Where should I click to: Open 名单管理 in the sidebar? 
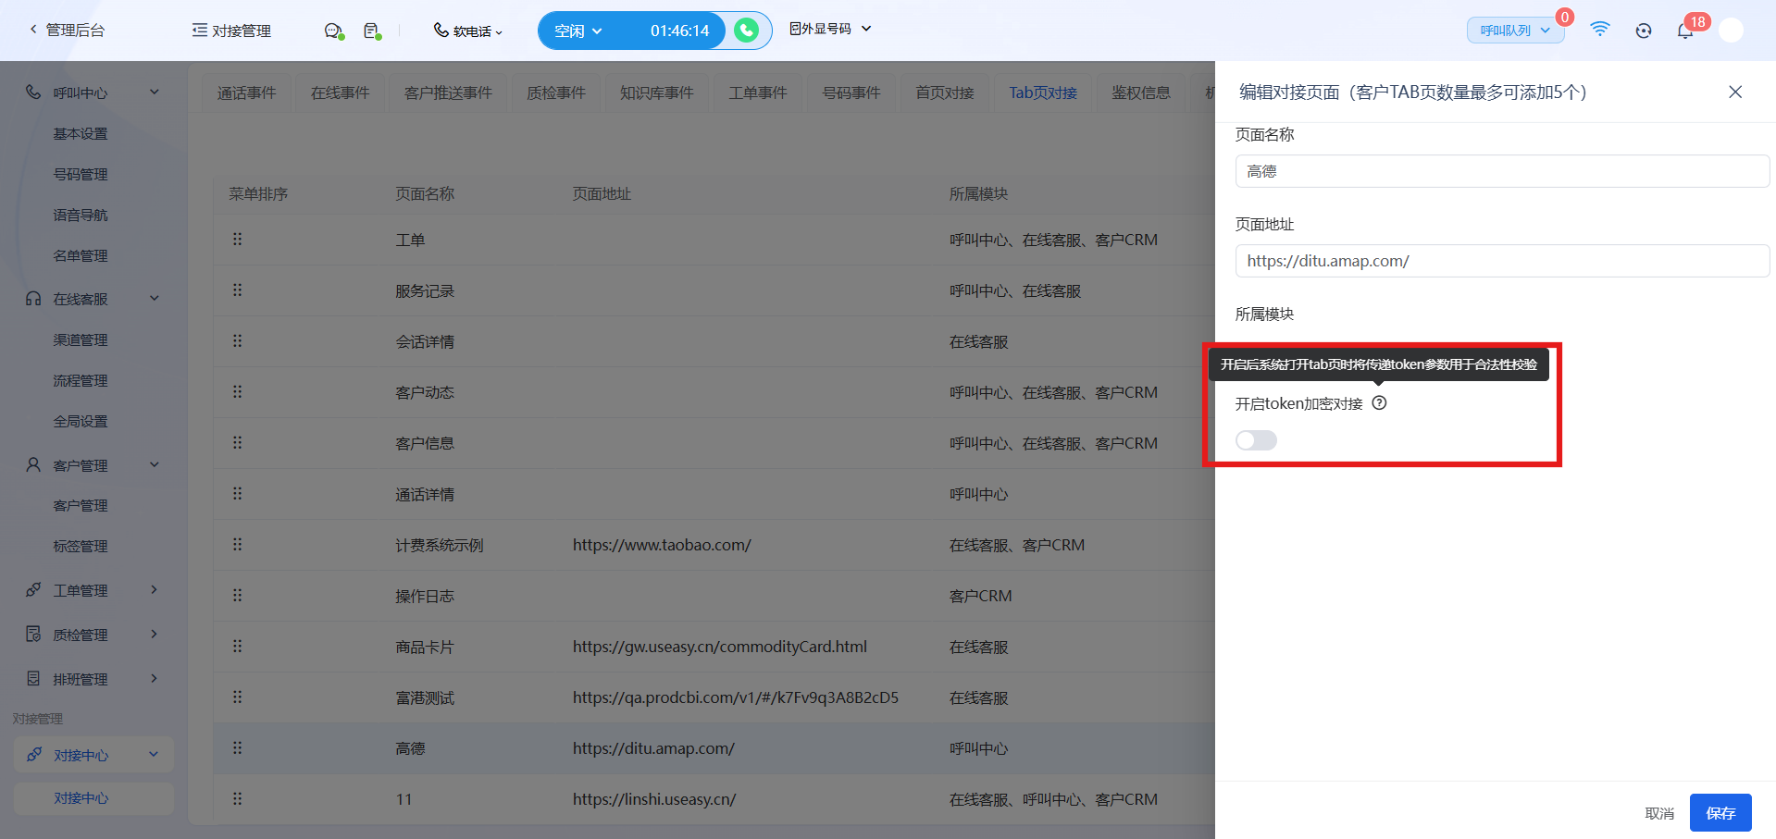tap(81, 256)
